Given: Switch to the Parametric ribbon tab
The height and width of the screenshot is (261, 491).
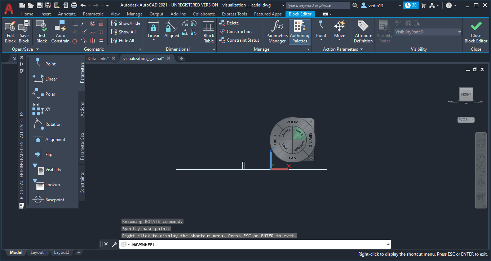Looking at the screenshot, I should [93, 14].
